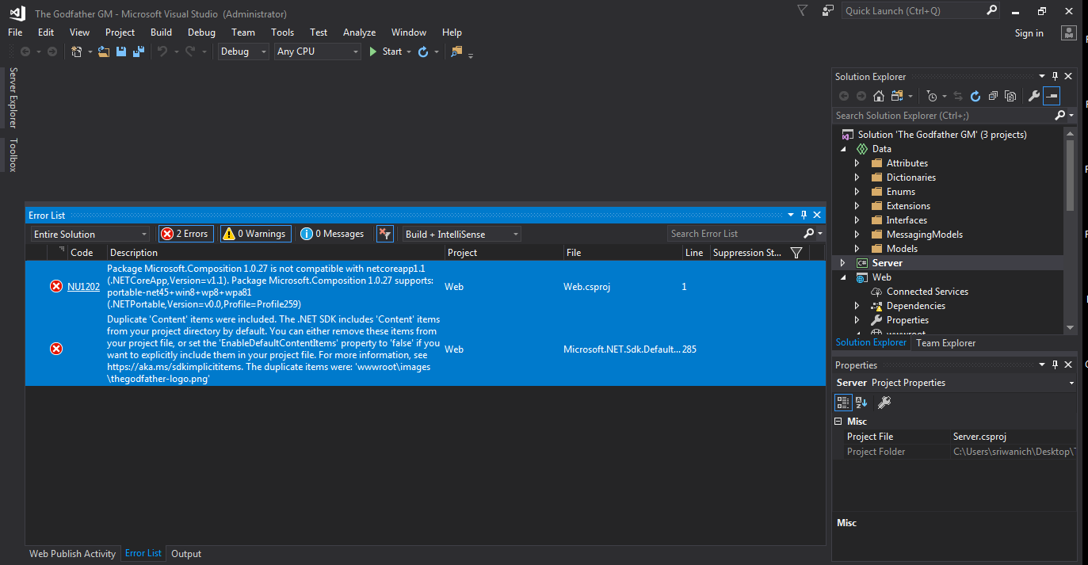Image resolution: width=1088 pixels, height=565 pixels.
Task: Click the Save All toolbar icon
Action: [x=138, y=52]
